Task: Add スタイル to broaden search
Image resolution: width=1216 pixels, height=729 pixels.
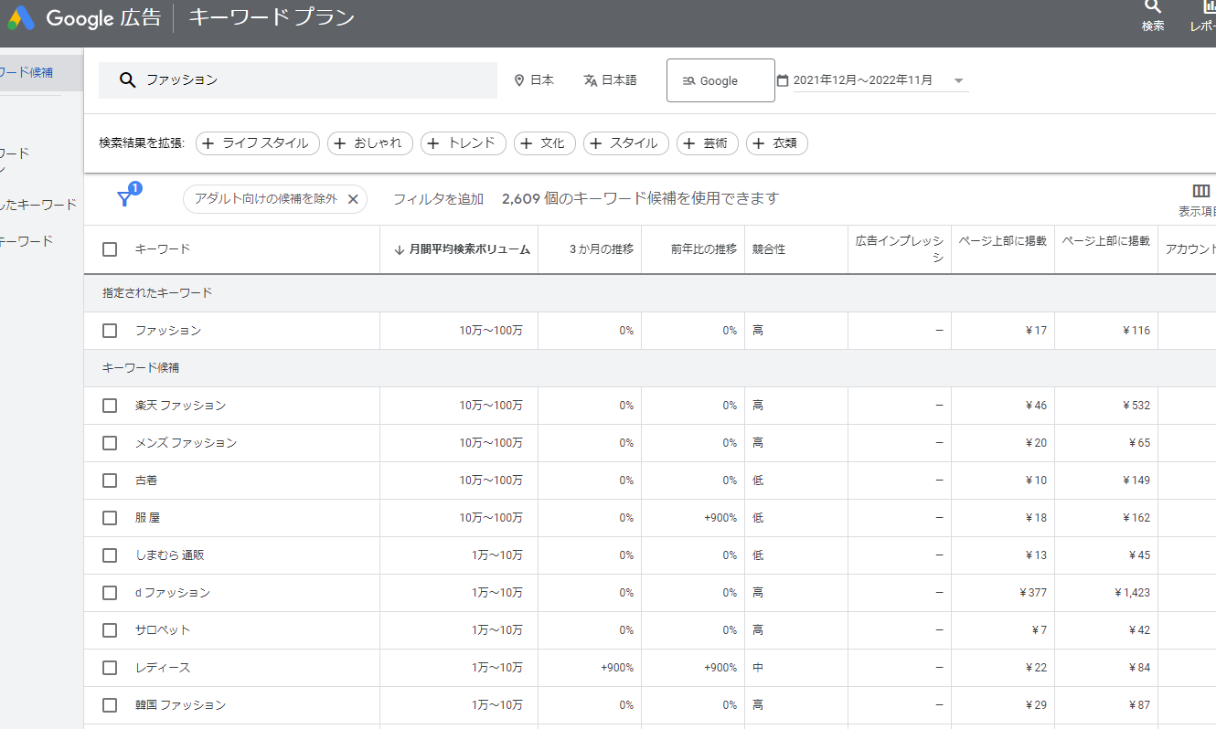Action: point(626,143)
